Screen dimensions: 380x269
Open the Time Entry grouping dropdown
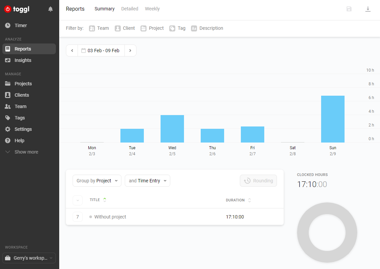tap(148, 181)
